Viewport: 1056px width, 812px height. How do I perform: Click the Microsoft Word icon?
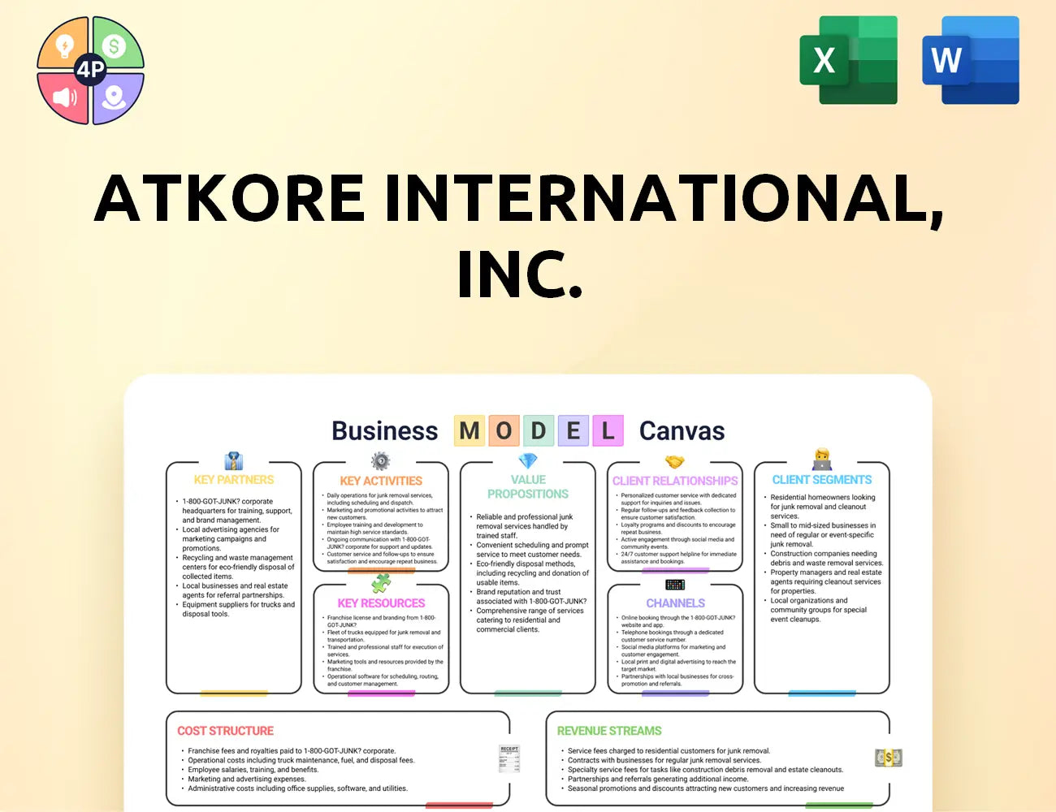click(971, 60)
